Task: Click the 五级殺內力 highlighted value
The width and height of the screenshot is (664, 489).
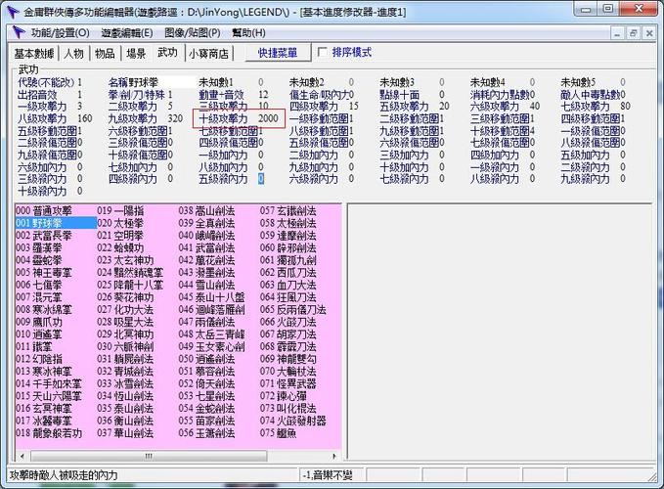Action: coord(261,179)
